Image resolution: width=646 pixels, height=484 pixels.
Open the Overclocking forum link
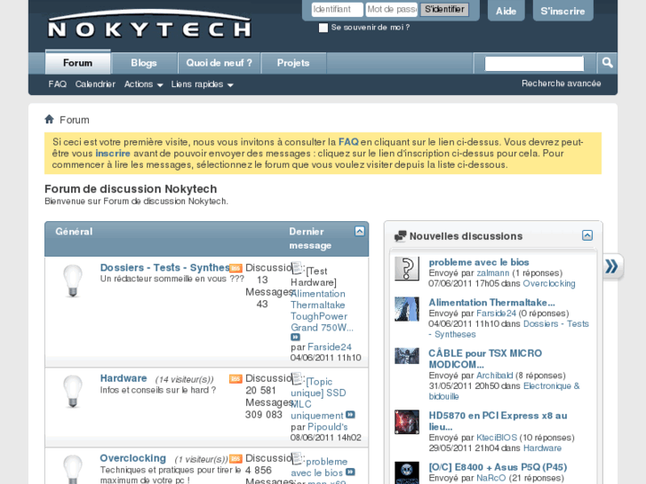coord(133,458)
